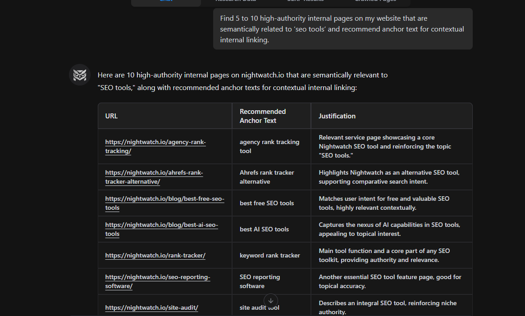
Task: Click the scroll-to-bottom arrow button
Action: click(270, 301)
